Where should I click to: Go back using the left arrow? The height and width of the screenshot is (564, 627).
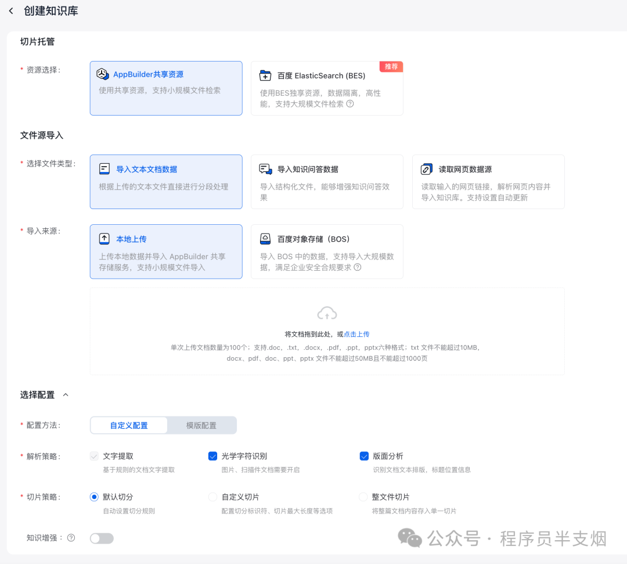click(11, 11)
